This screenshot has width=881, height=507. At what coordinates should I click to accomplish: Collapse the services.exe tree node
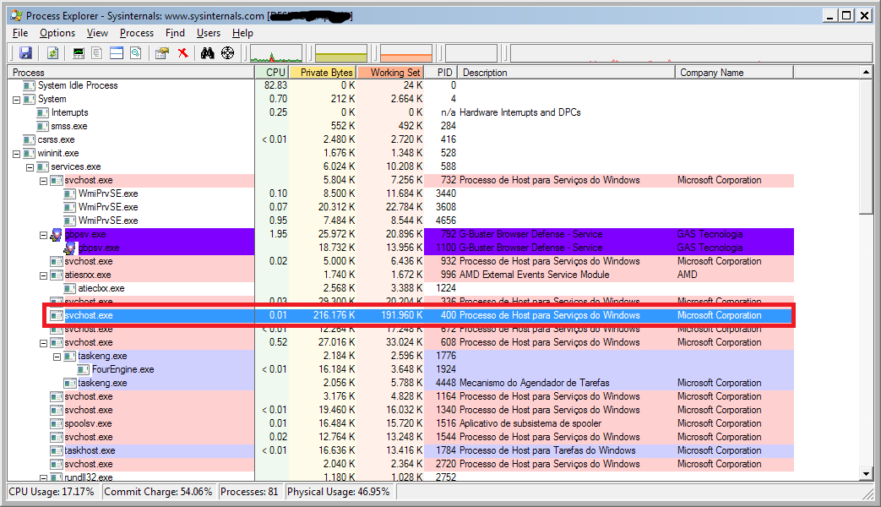click(x=30, y=167)
